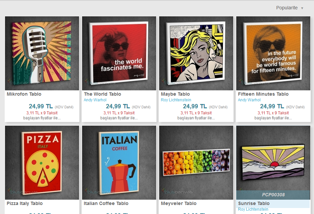Select the Meyveler fruit canvas image
This screenshot has height=214, width=314.
(x=196, y=163)
